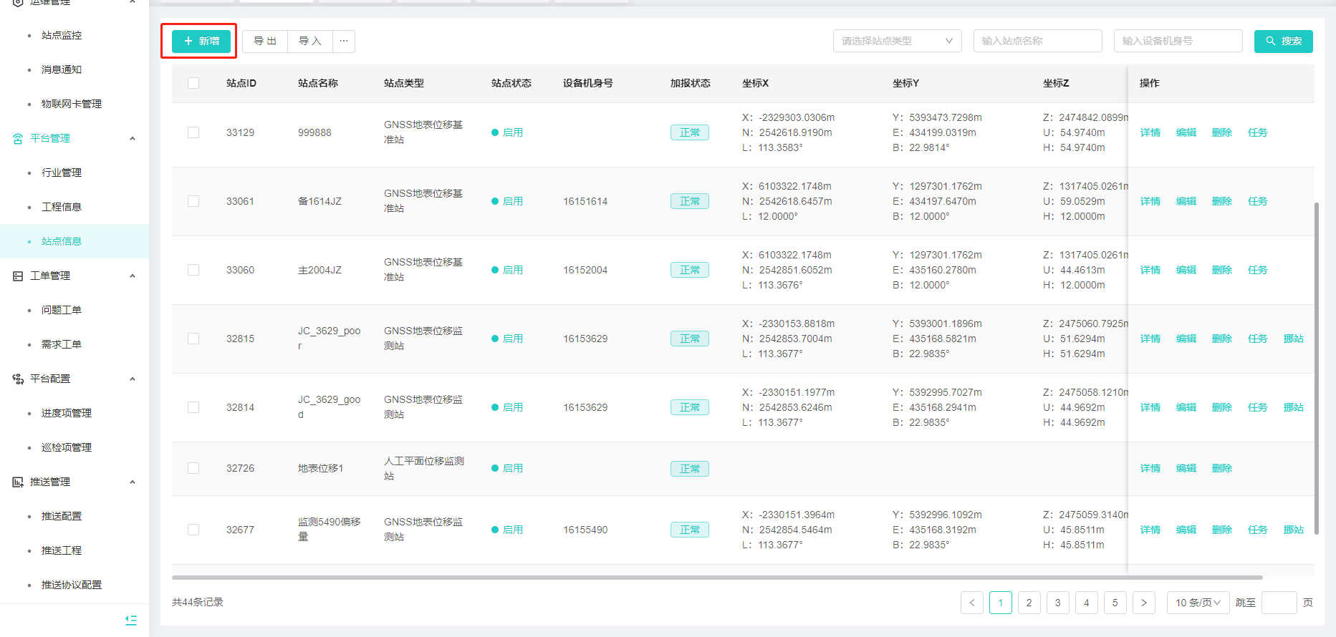Click the 推送管理 chart icon

(x=18, y=482)
